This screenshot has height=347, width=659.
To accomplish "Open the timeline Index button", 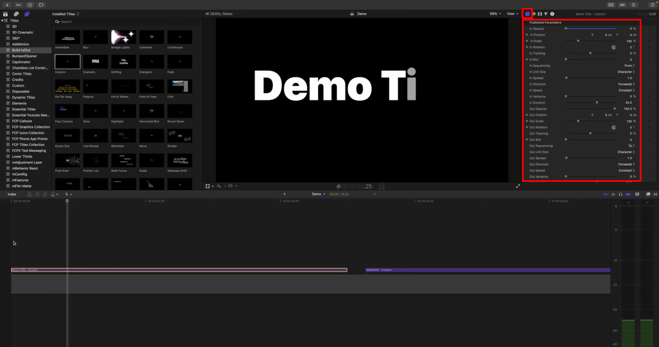I will click(12, 194).
